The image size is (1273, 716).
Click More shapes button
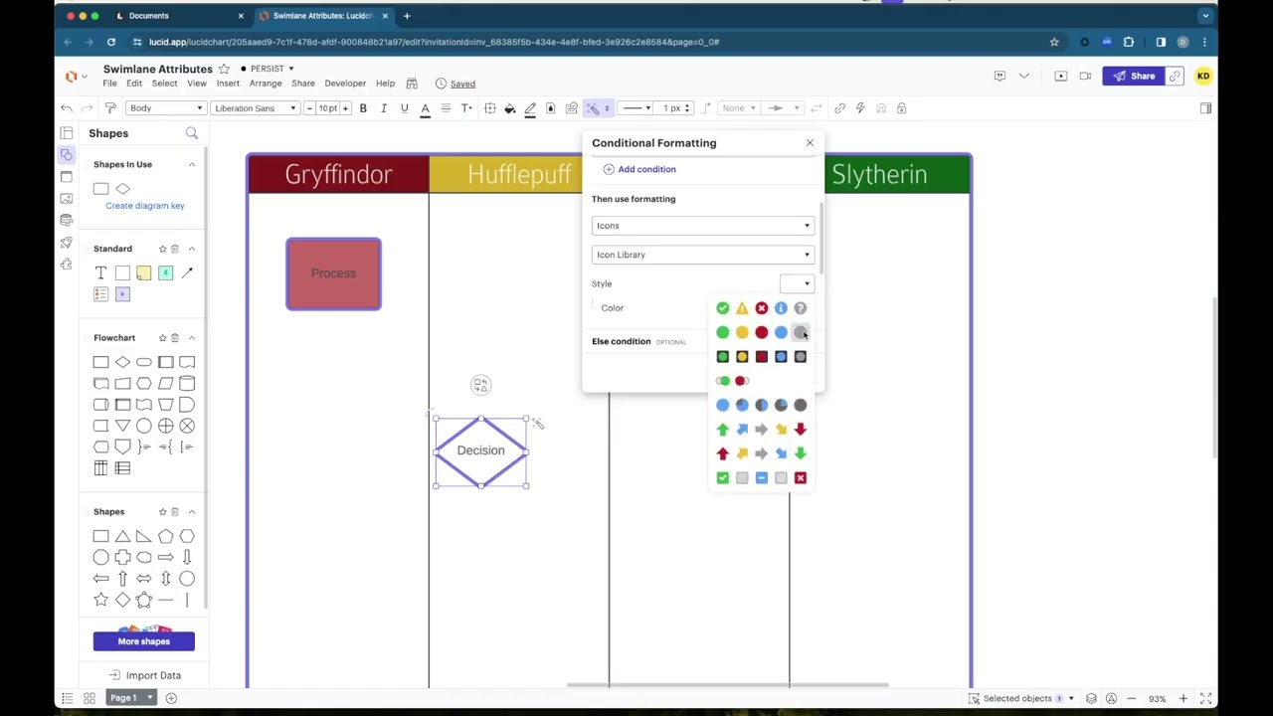coord(144,641)
